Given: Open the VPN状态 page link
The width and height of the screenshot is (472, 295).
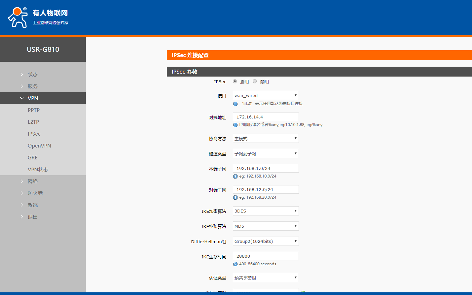Looking at the screenshot, I should coord(38,170).
